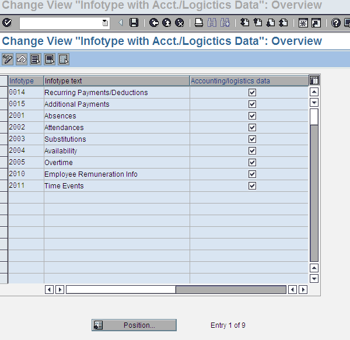
Task: Jump to last page icon
Action: 283,23
